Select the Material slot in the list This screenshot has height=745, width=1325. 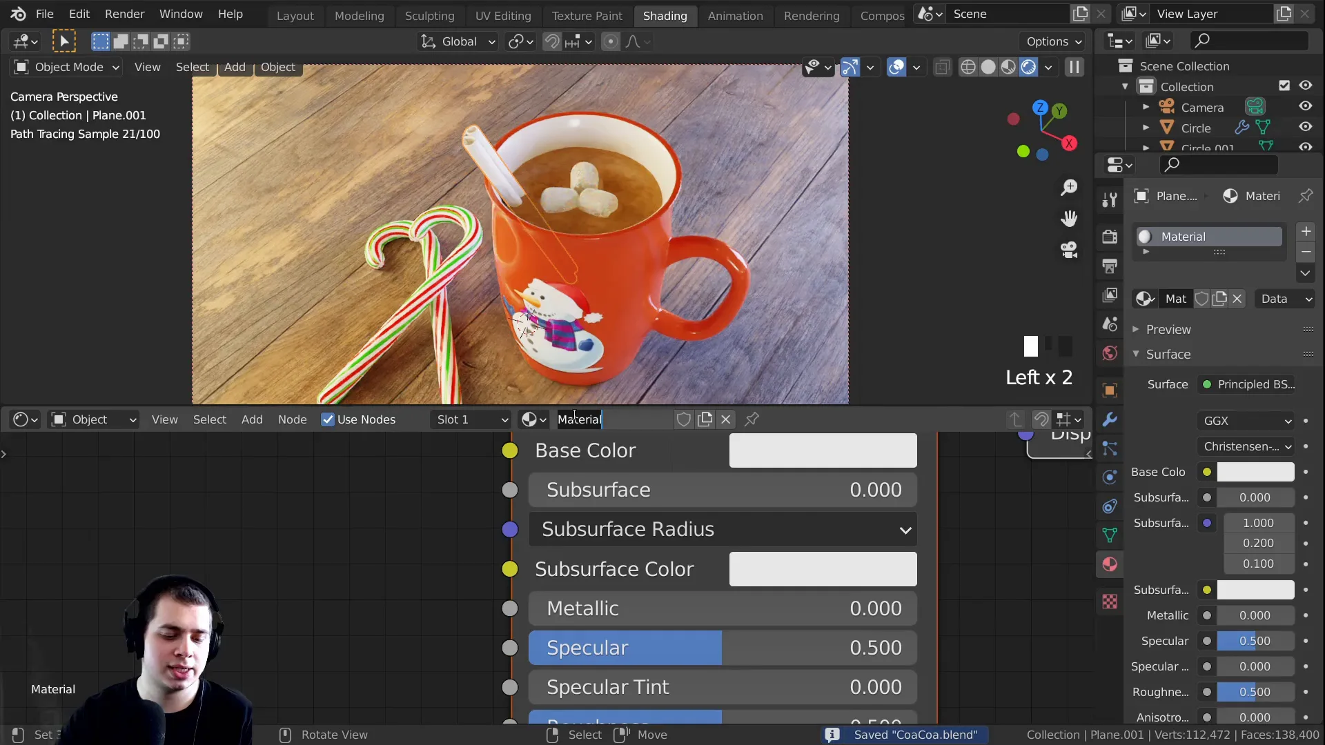(x=1209, y=237)
